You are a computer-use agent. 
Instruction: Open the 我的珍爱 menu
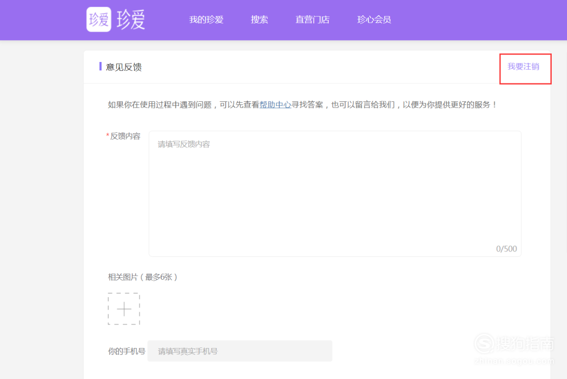(x=206, y=19)
